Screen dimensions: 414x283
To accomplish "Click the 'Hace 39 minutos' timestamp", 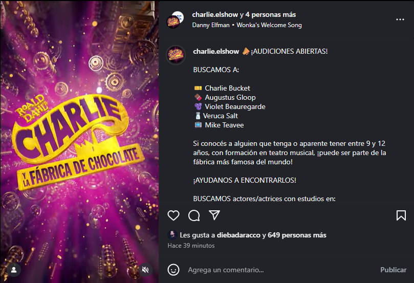I will tap(191, 246).
